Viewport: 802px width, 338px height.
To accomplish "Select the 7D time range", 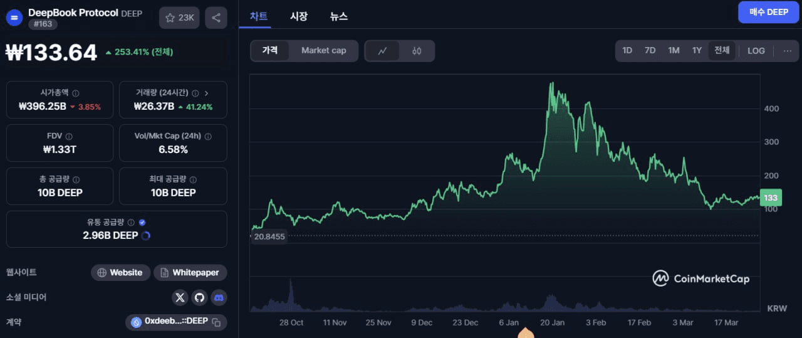I will tap(650, 51).
